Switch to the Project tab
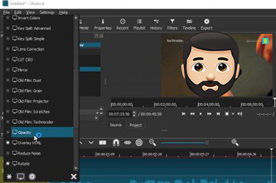This screenshot has width=276, height=183. [x=136, y=125]
